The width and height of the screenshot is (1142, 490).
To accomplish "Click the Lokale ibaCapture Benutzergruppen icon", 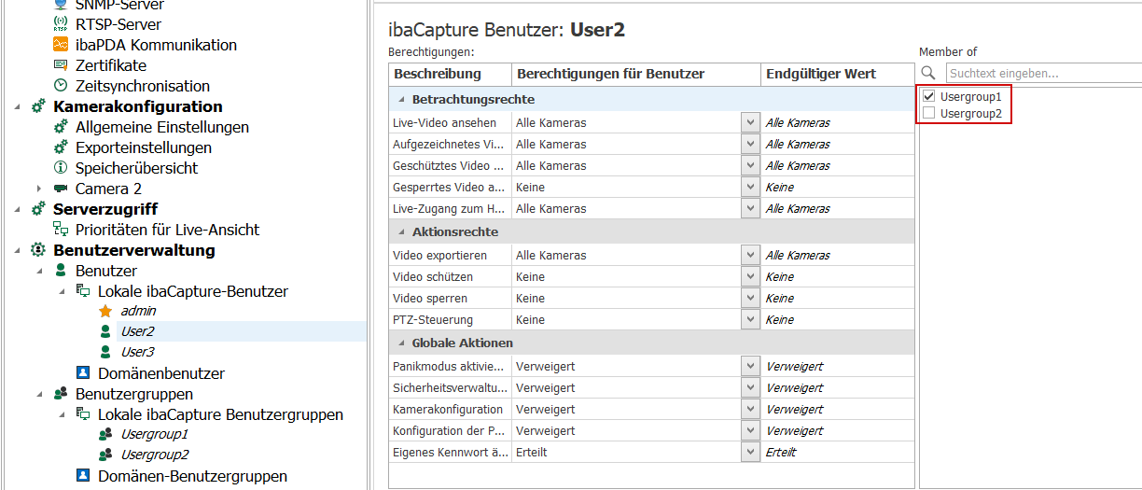I will [83, 414].
